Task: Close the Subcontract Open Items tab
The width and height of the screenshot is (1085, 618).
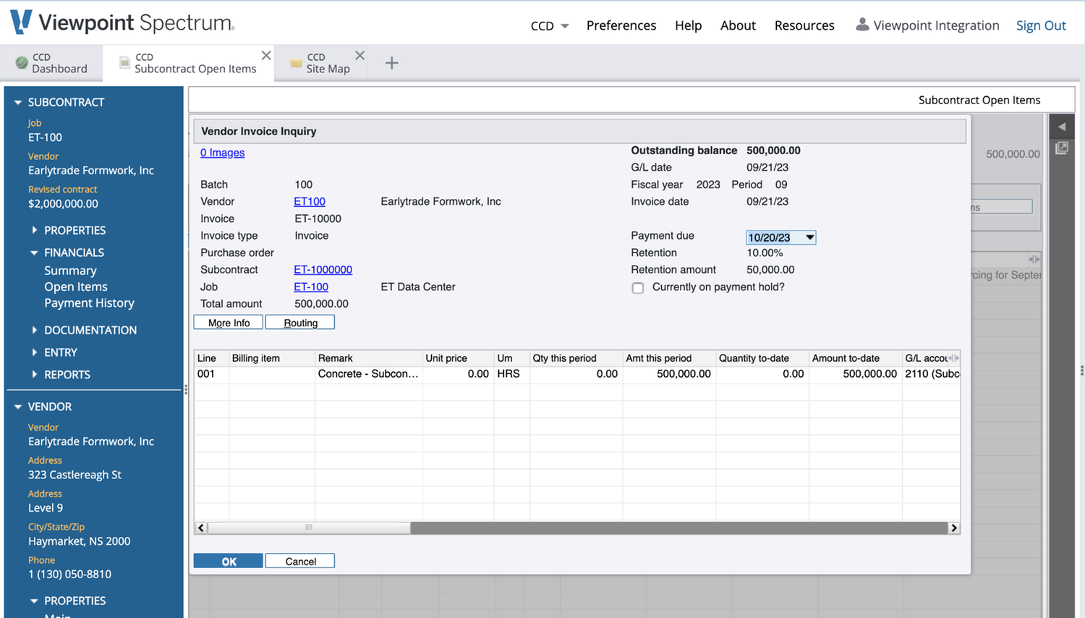Action: click(x=266, y=56)
